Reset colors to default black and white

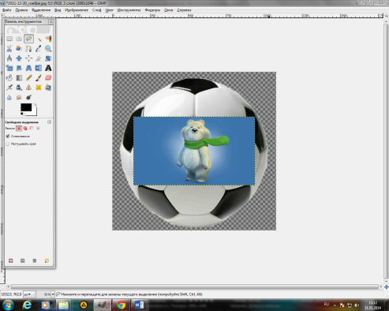pos(22,114)
